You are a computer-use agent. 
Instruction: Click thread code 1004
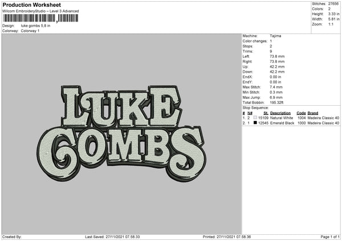[x=302, y=118]
